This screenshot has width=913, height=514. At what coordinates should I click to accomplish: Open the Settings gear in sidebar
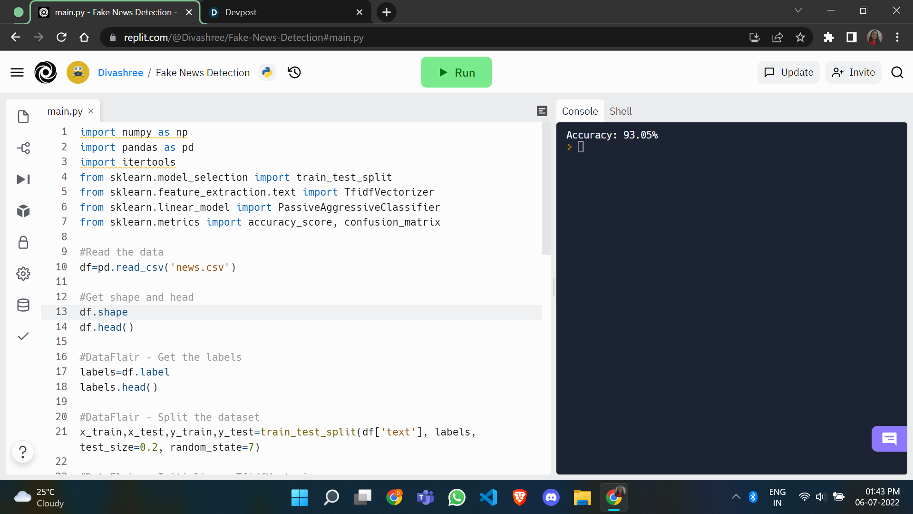pos(23,274)
